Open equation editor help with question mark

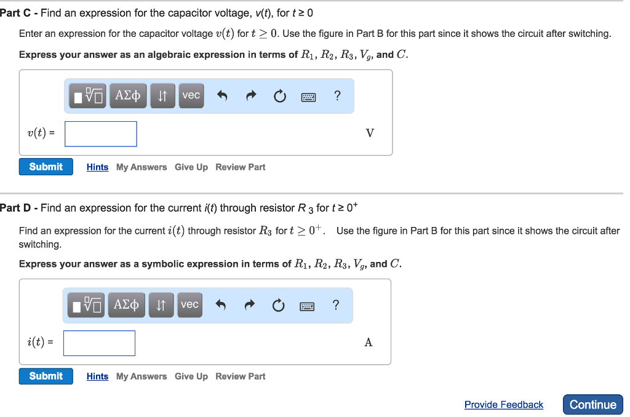click(337, 96)
